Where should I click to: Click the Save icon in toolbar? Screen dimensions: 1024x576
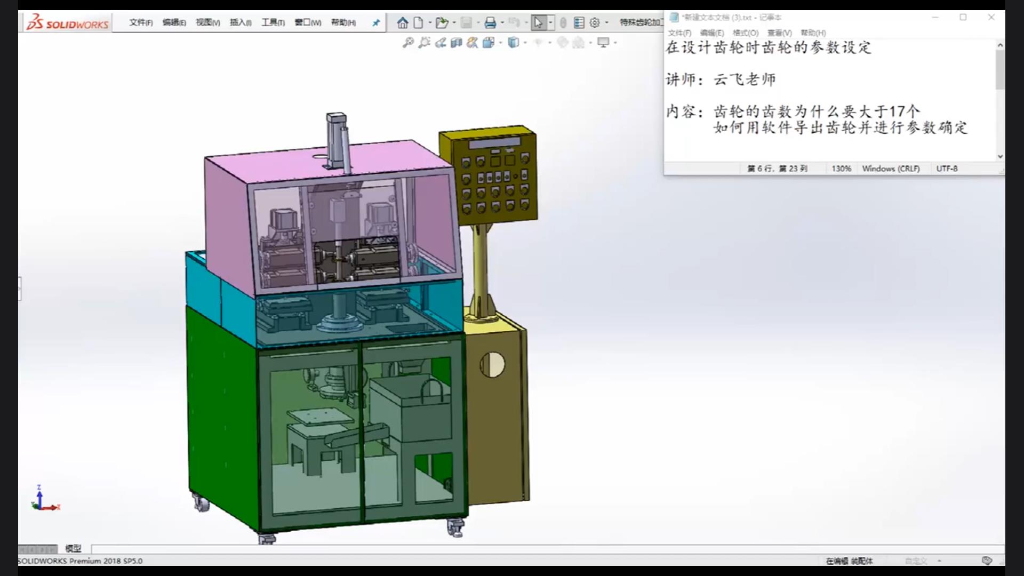(466, 22)
